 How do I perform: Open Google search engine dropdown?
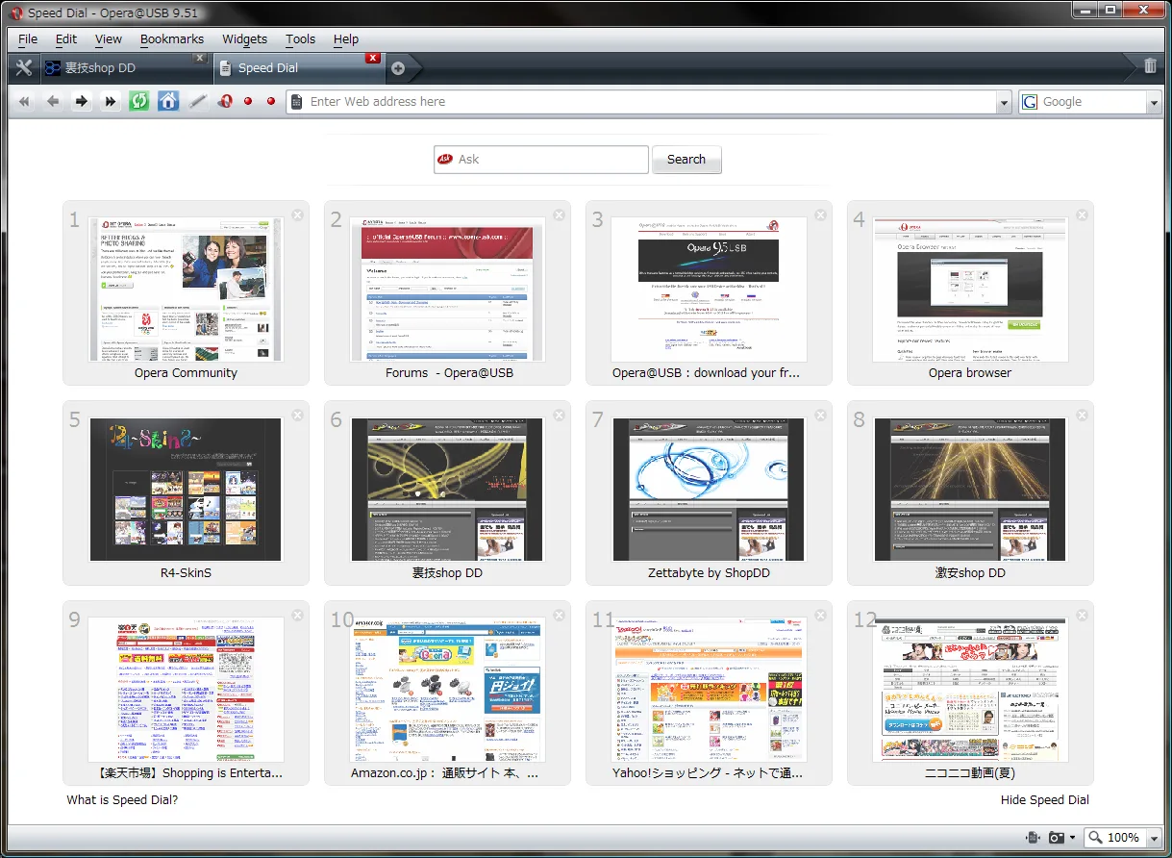pyautogui.click(x=1154, y=102)
